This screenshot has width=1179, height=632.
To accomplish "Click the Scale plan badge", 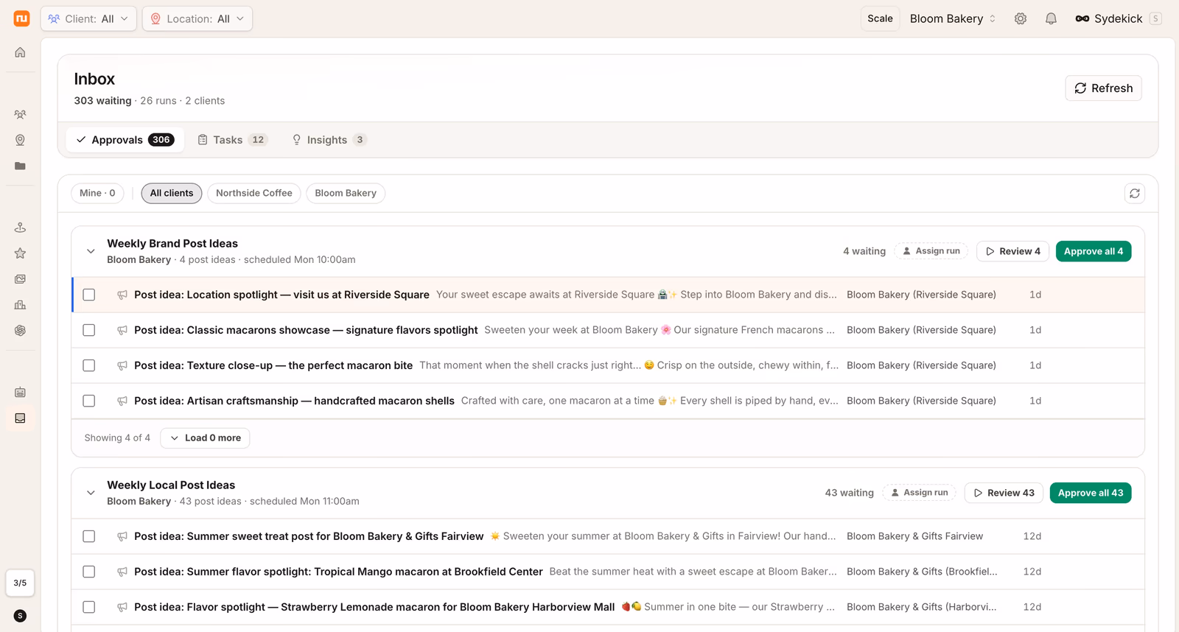I will point(880,18).
